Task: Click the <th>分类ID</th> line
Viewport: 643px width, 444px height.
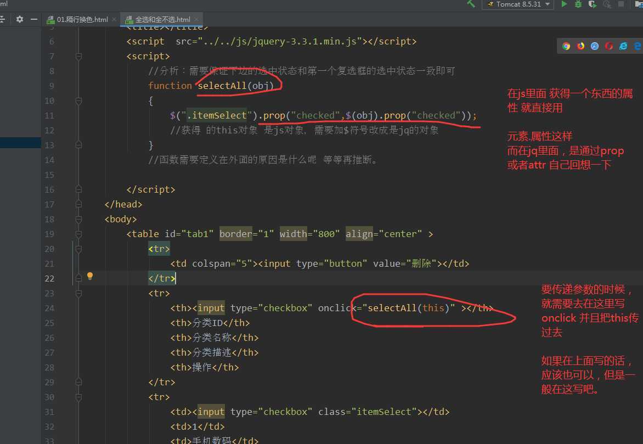Action: (x=210, y=323)
